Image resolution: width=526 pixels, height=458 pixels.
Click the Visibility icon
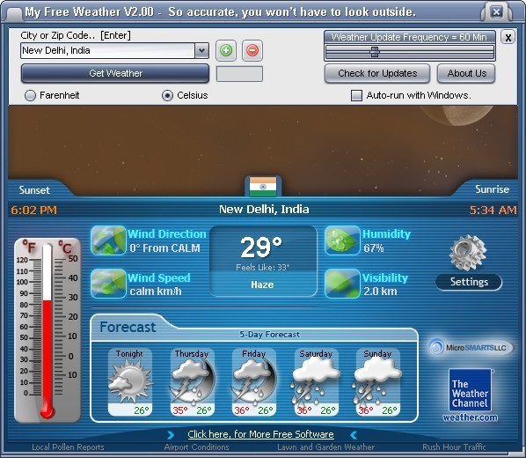342,284
